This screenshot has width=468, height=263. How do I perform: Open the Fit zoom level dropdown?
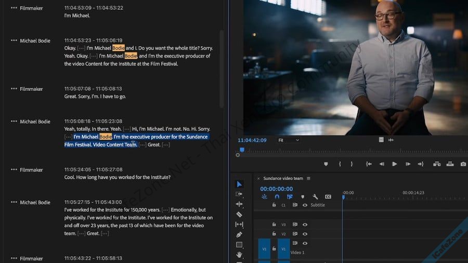point(289,140)
